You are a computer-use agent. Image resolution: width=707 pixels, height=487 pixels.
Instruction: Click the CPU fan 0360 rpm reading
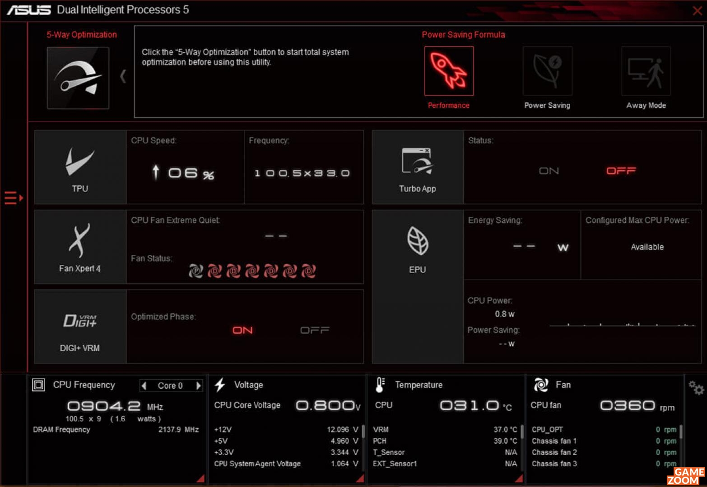pos(637,405)
